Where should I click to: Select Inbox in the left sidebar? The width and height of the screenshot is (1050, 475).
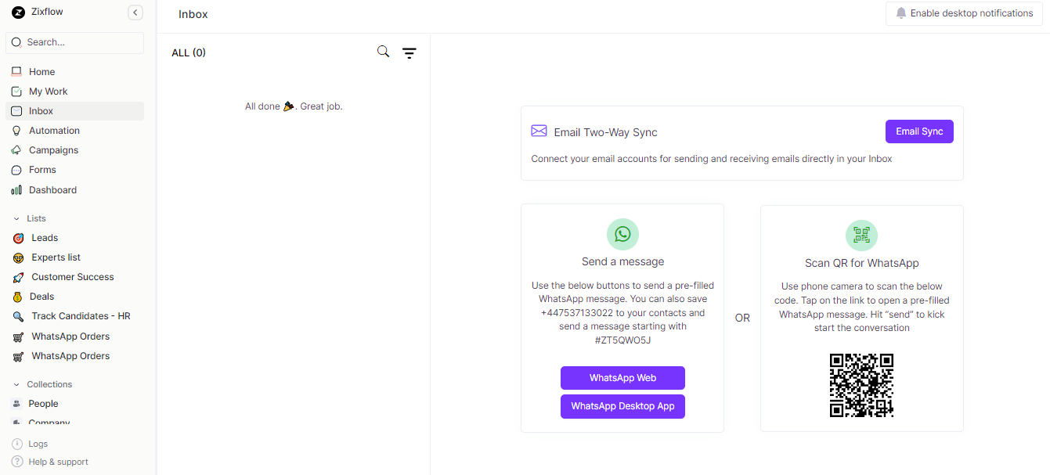[42, 110]
